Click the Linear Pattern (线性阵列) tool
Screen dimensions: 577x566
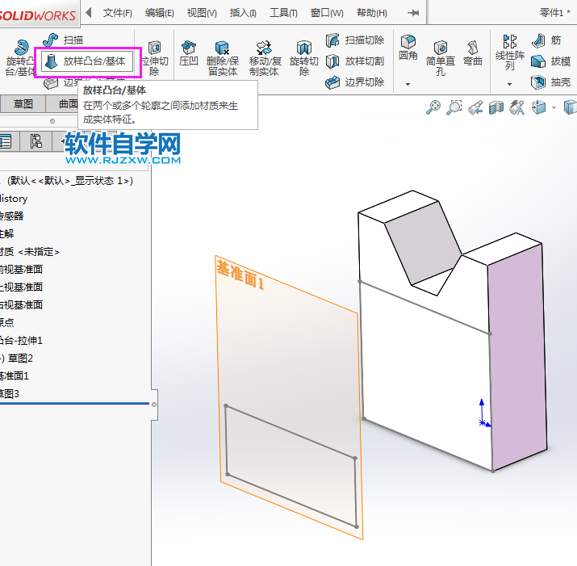[x=510, y=52]
